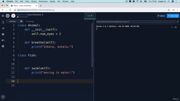This screenshot has height=101, width=180.
Task: Click the No description text
Action: pyautogui.click(x=24, y=17)
